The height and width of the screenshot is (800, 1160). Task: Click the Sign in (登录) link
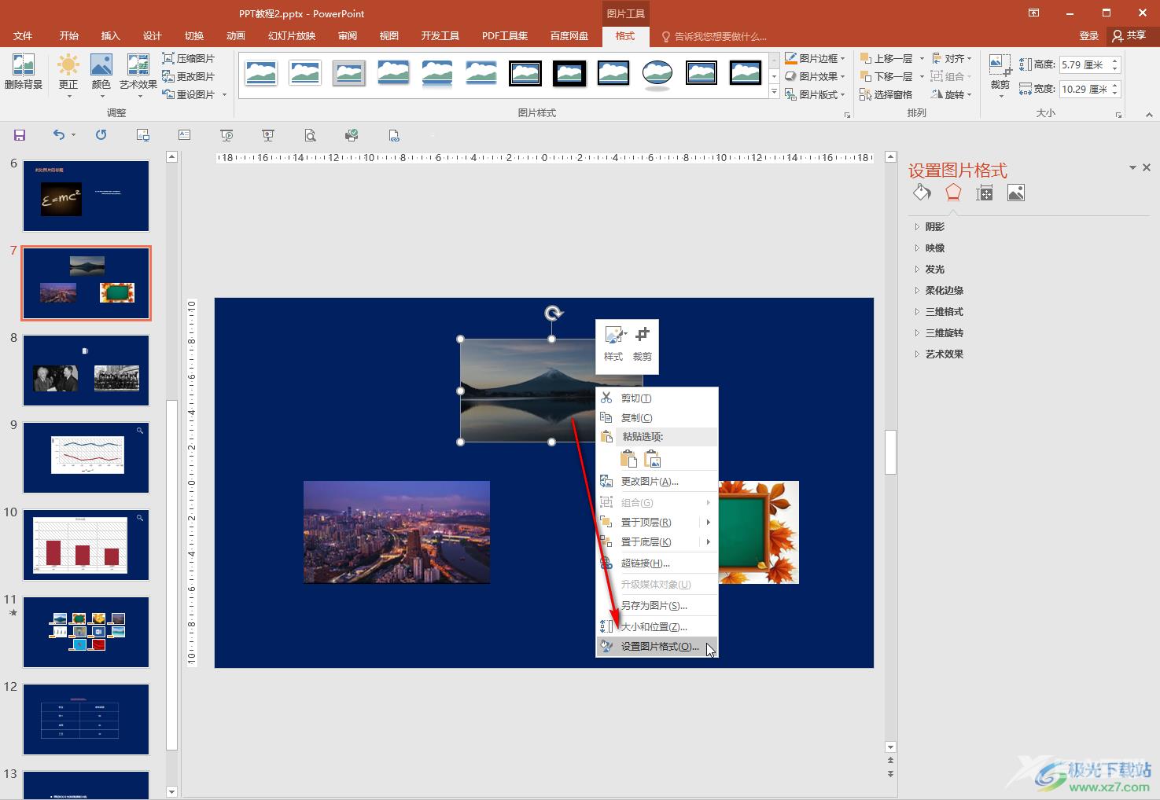1089,36
